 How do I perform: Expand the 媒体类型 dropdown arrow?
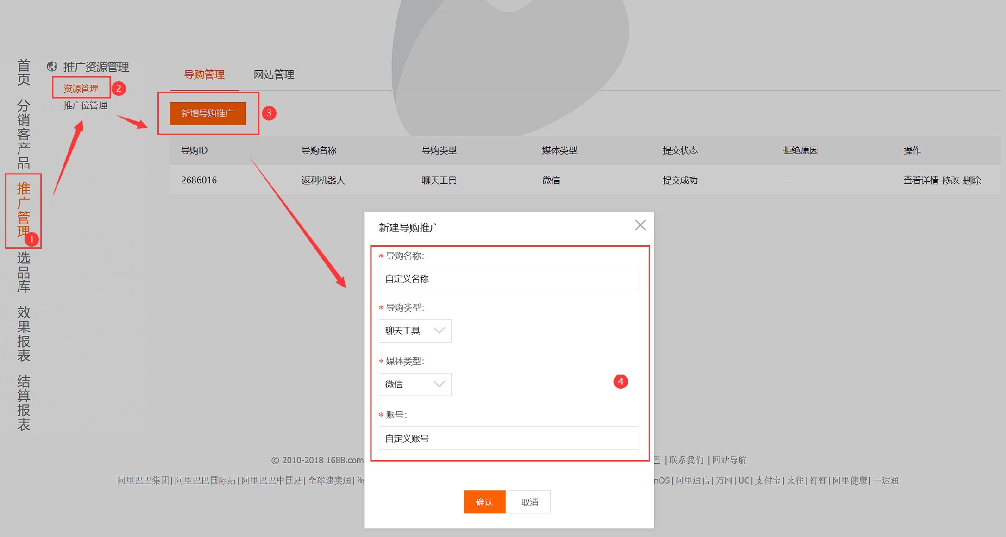(x=439, y=384)
